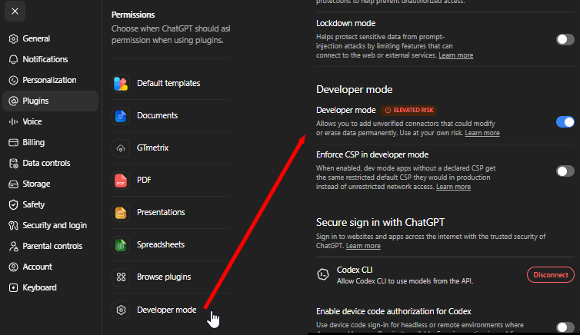Click the Billing card icon
The height and width of the screenshot is (335, 580).
pos(13,143)
